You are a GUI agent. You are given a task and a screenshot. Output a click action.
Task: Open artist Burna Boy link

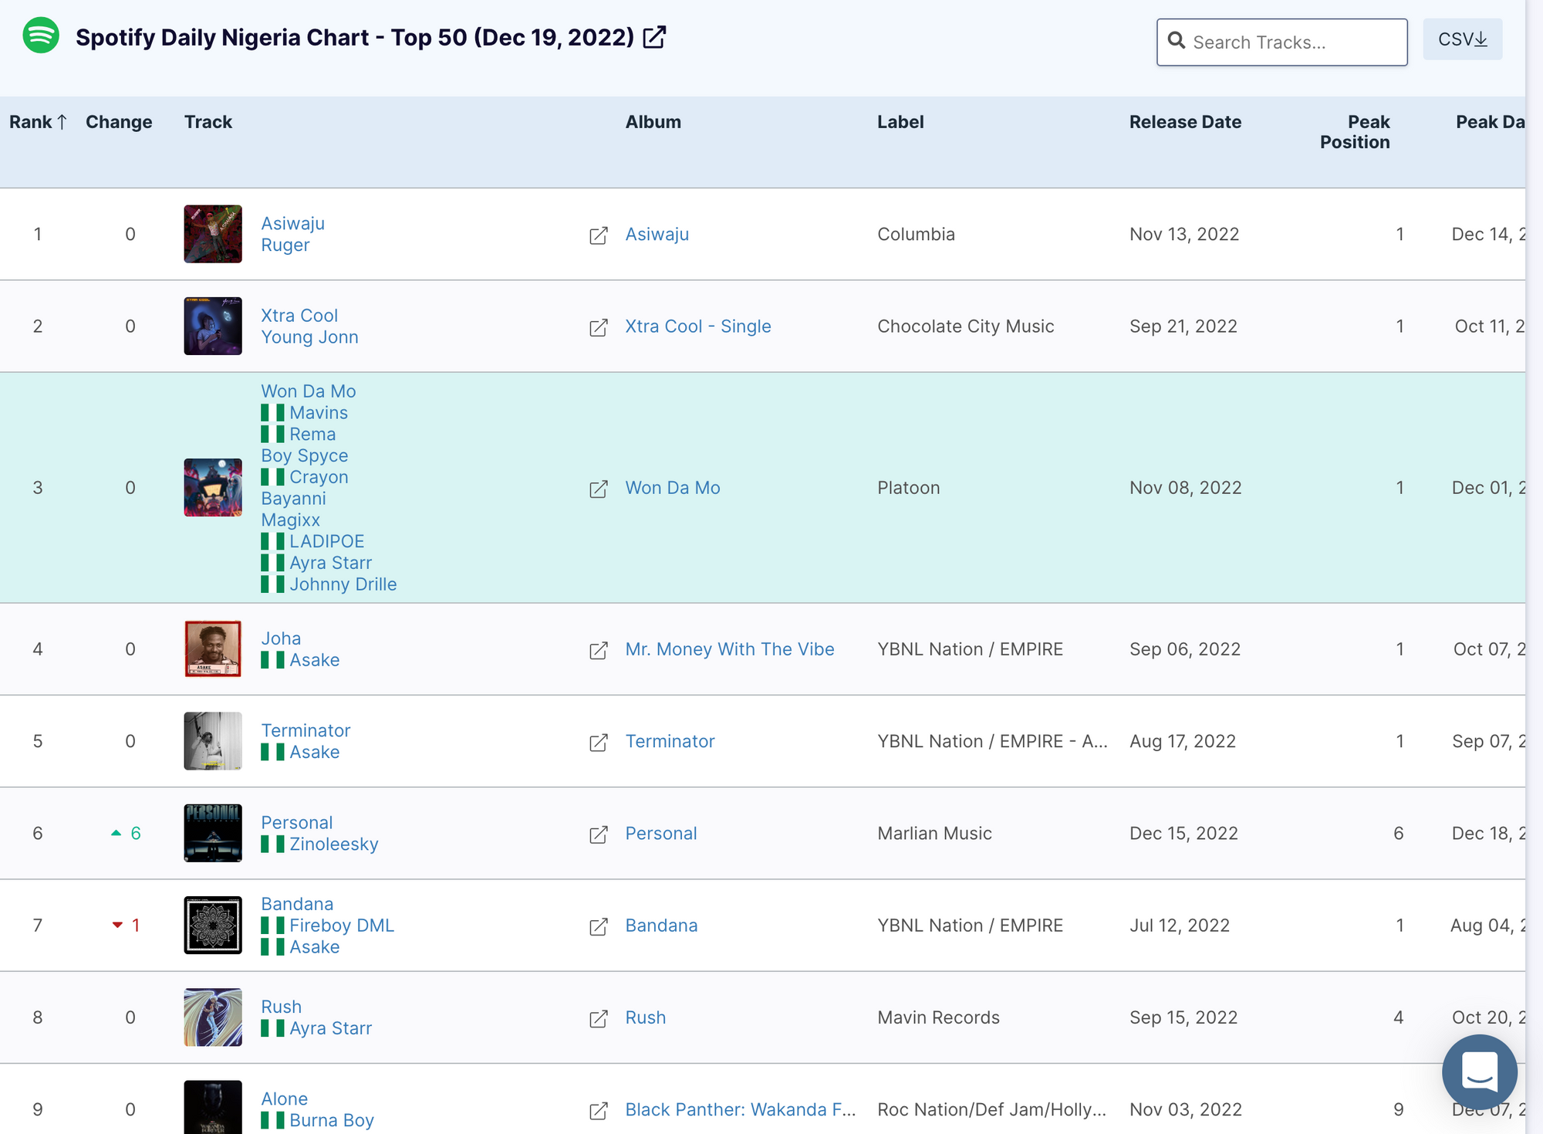tap(332, 1120)
